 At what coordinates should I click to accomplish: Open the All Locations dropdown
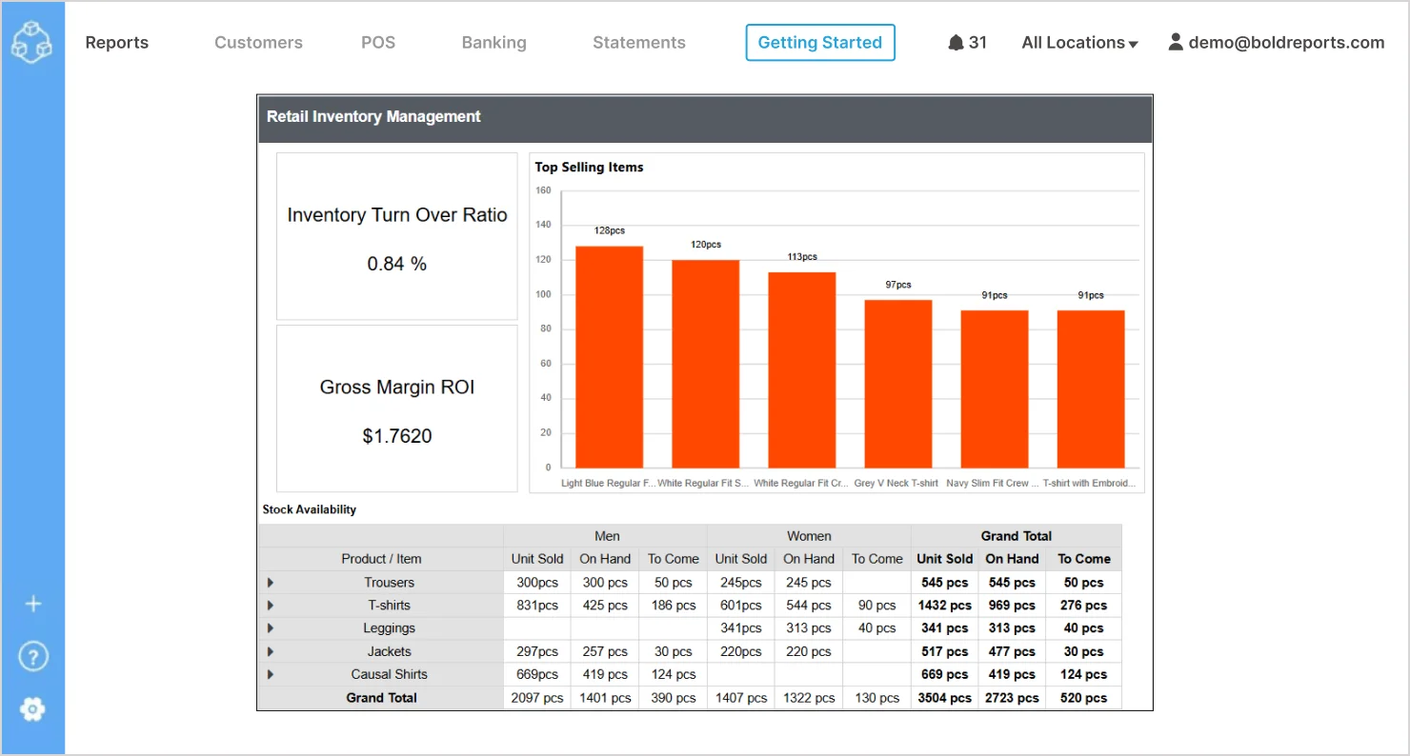coord(1078,42)
